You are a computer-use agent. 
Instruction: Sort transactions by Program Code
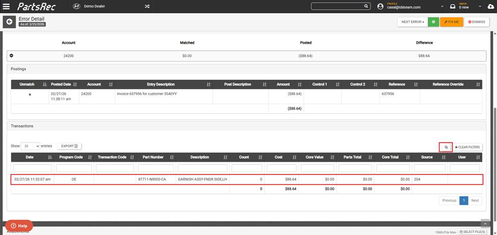point(73,157)
